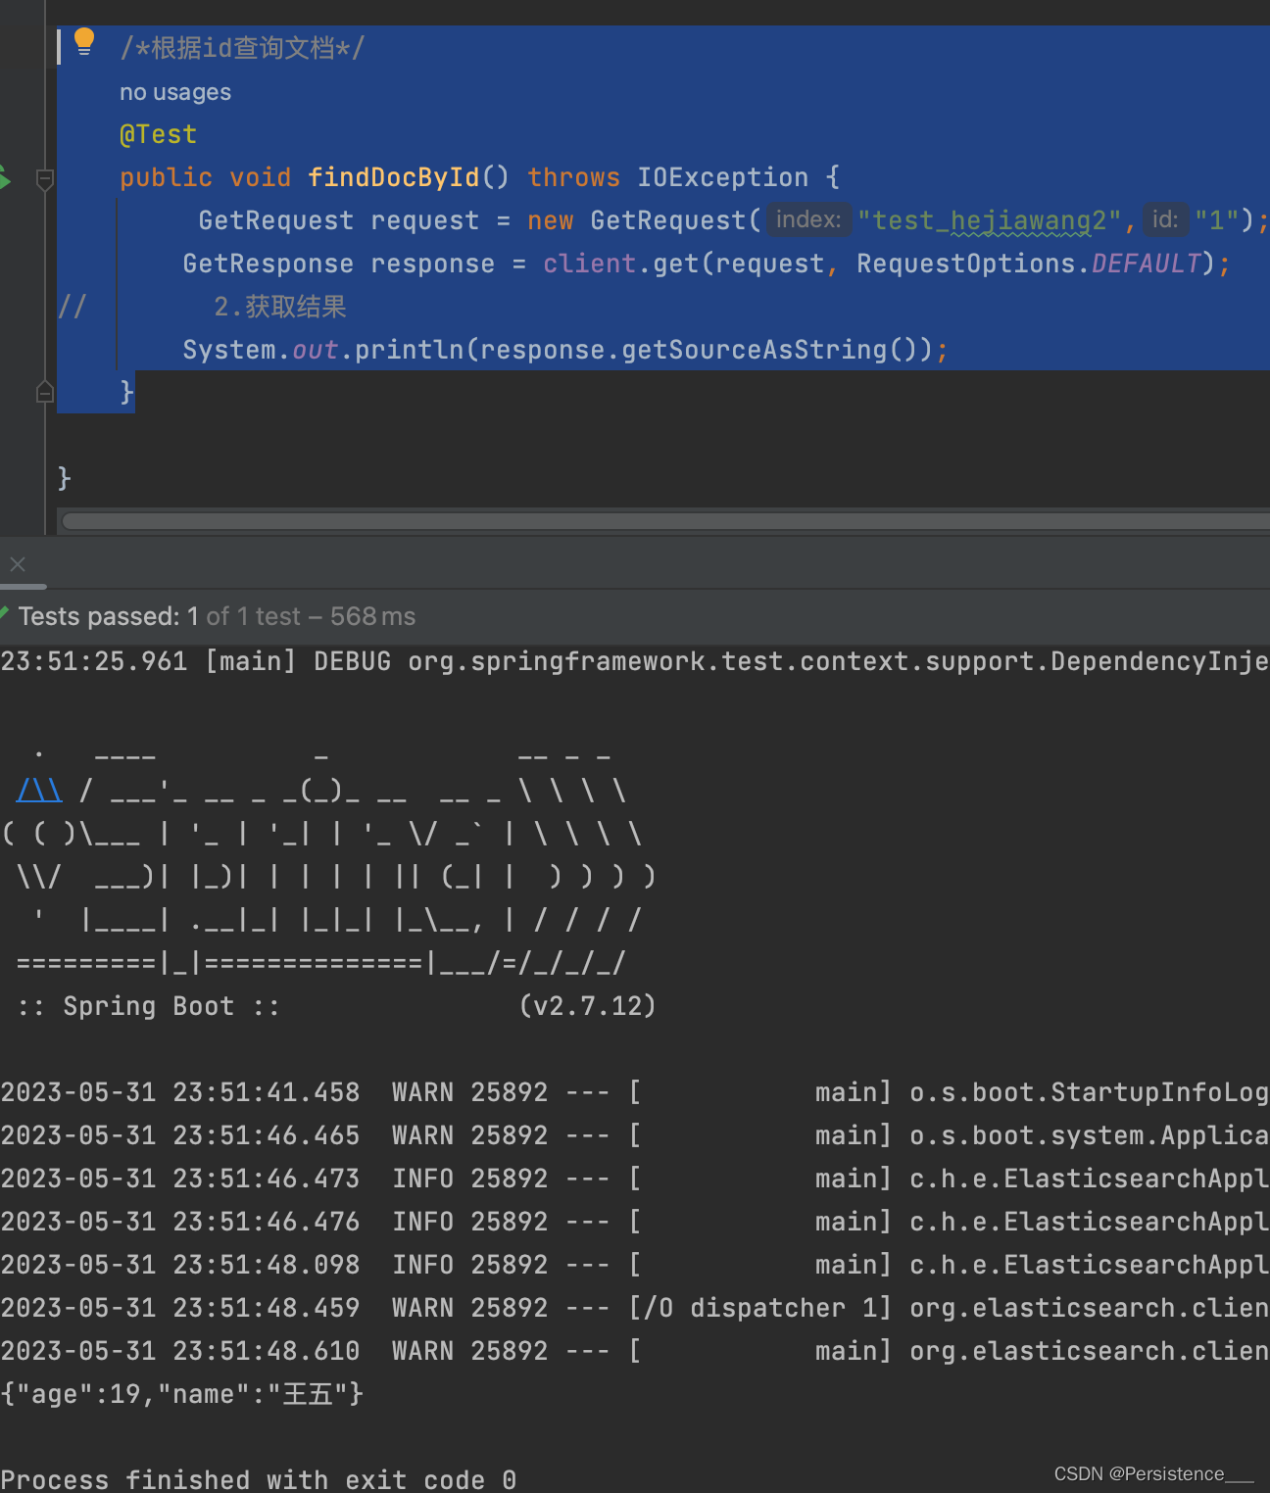Click the "test_hejiawang2" string literal

989,220
